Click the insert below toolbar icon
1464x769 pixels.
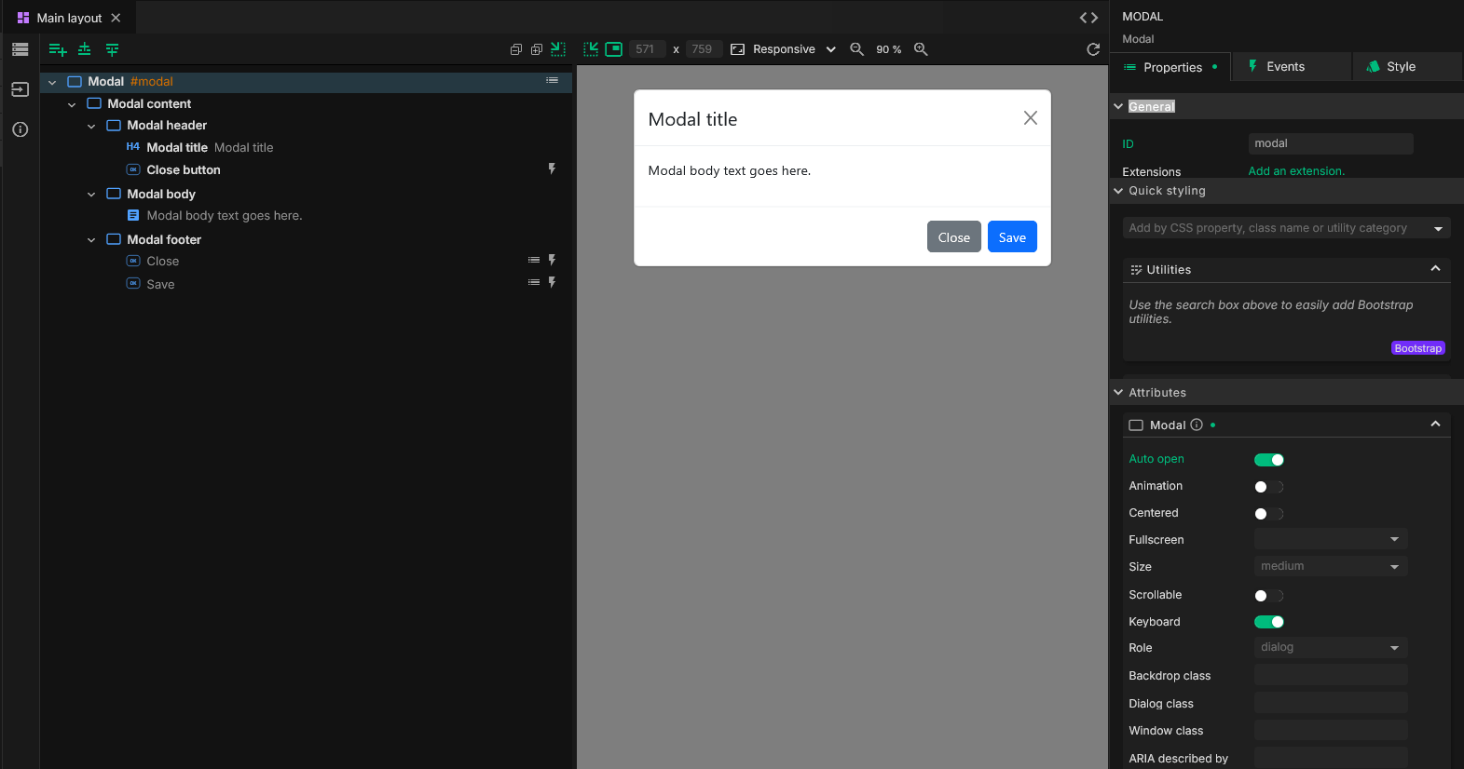tap(112, 49)
